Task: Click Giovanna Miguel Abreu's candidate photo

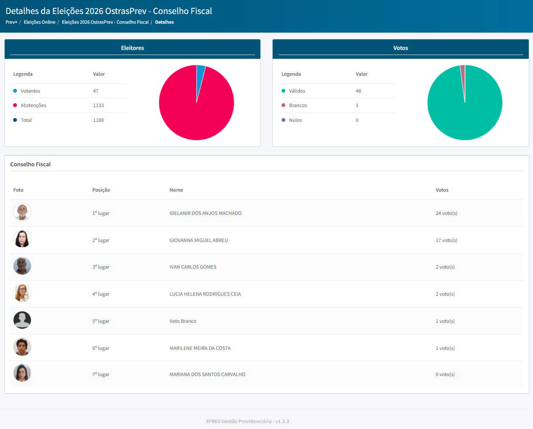Action: [x=22, y=239]
